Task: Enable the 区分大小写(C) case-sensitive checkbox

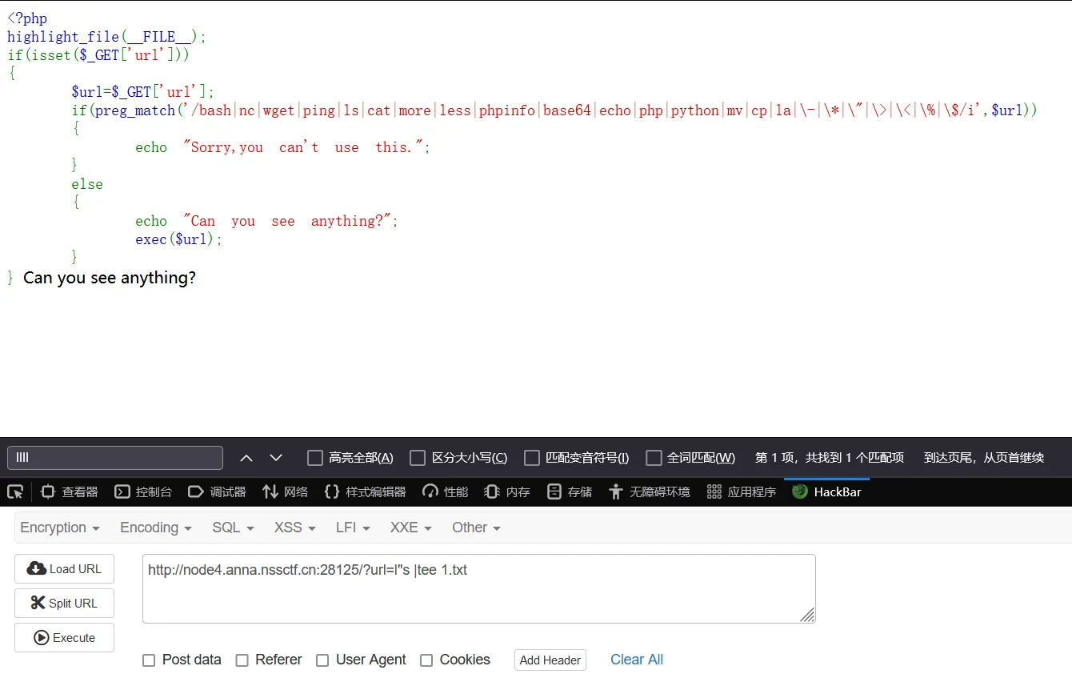Action: (x=418, y=457)
